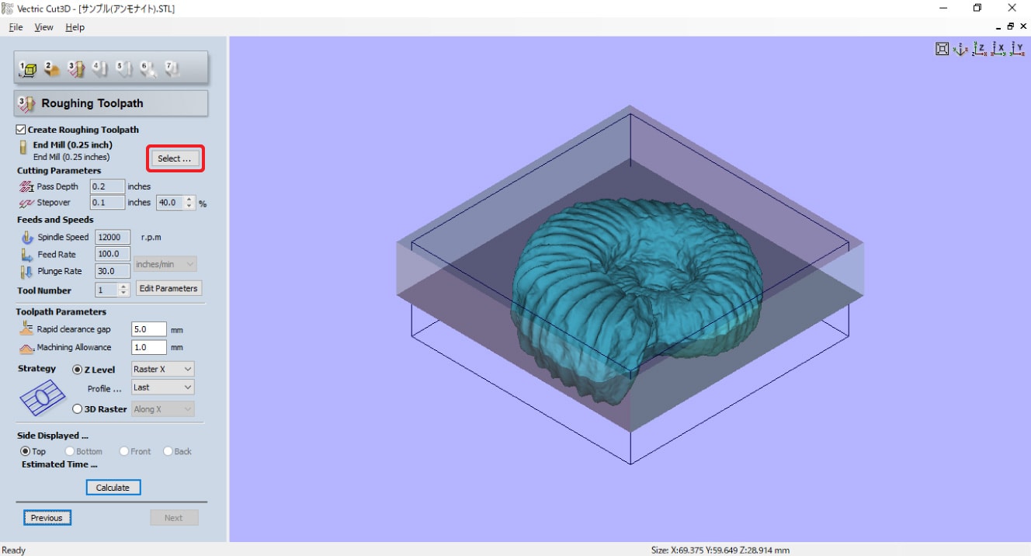View model along the X axis
This screenshot has width=1031, height=556.
tap(998, 49)
